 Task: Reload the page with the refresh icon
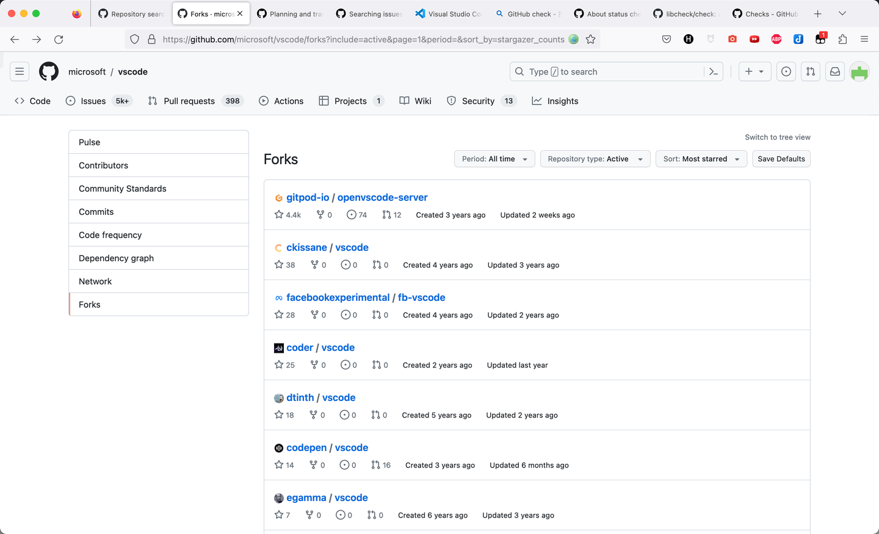pyautogui.click(x=59, y=39)
